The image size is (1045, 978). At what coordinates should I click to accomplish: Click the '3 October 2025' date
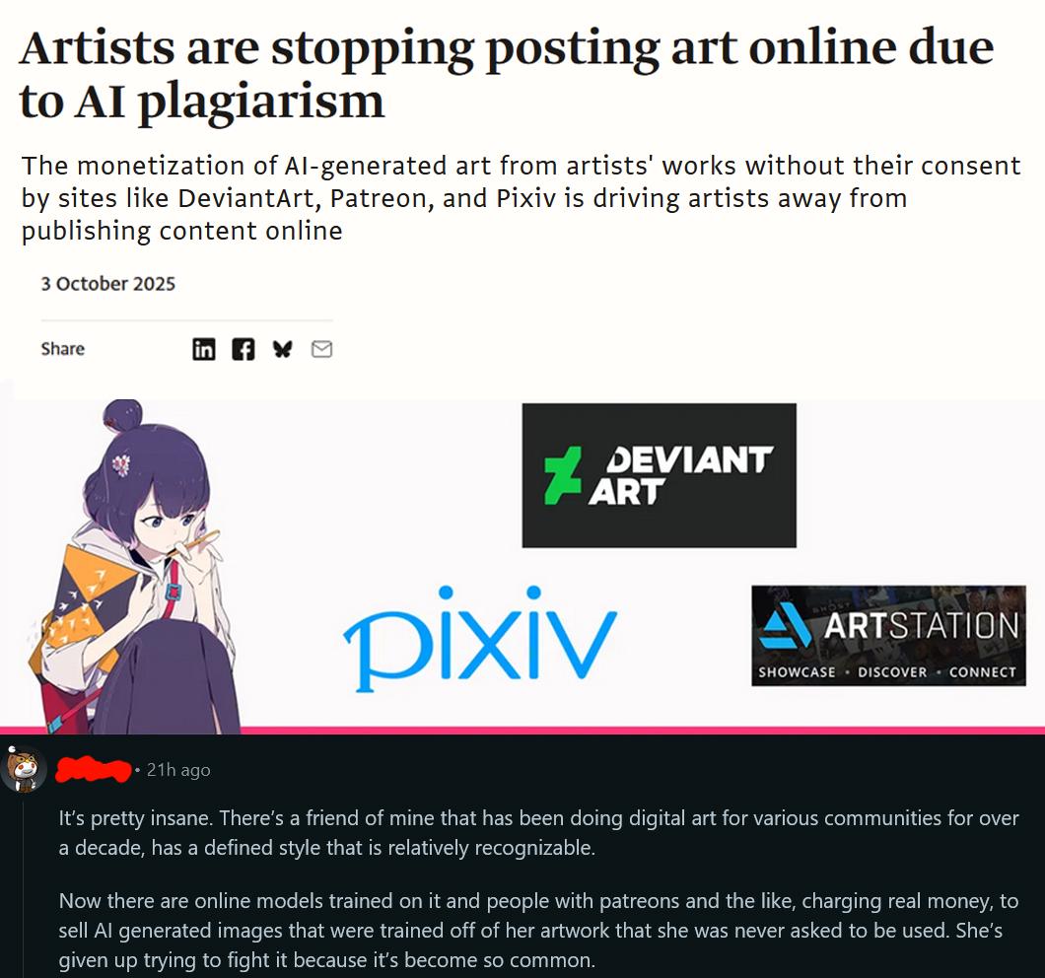click(x=108, y=284)
